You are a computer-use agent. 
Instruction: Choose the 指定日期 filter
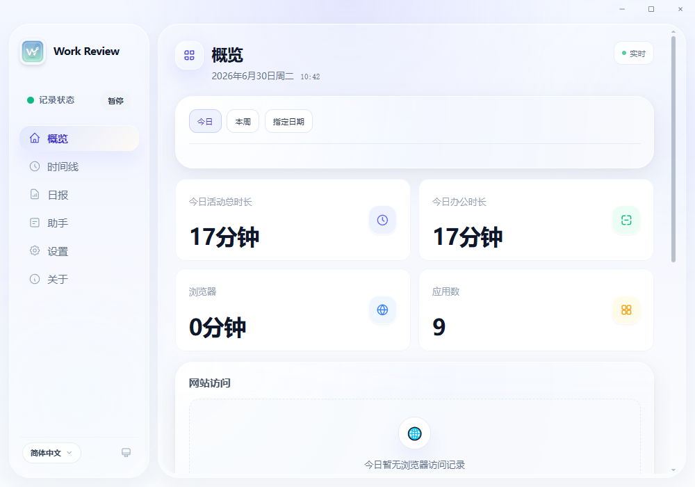pyautogui.click(x=288, y=121)
